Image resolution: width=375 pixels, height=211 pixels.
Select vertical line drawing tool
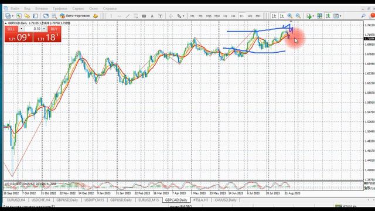pos(111,16)
